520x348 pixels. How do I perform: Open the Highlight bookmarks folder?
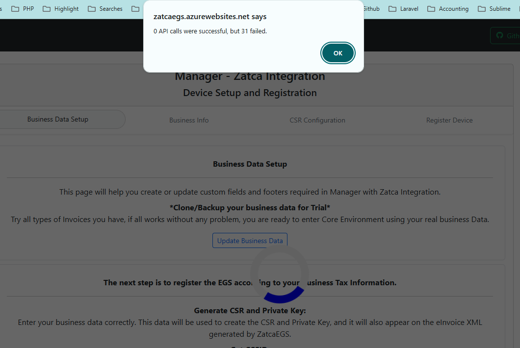(61, 9)
